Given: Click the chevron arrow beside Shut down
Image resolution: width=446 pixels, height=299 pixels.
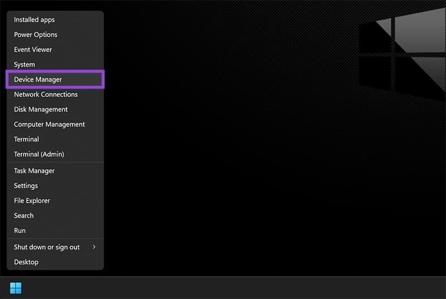Looking at the screenshot, I should click(x=94, y=247).
